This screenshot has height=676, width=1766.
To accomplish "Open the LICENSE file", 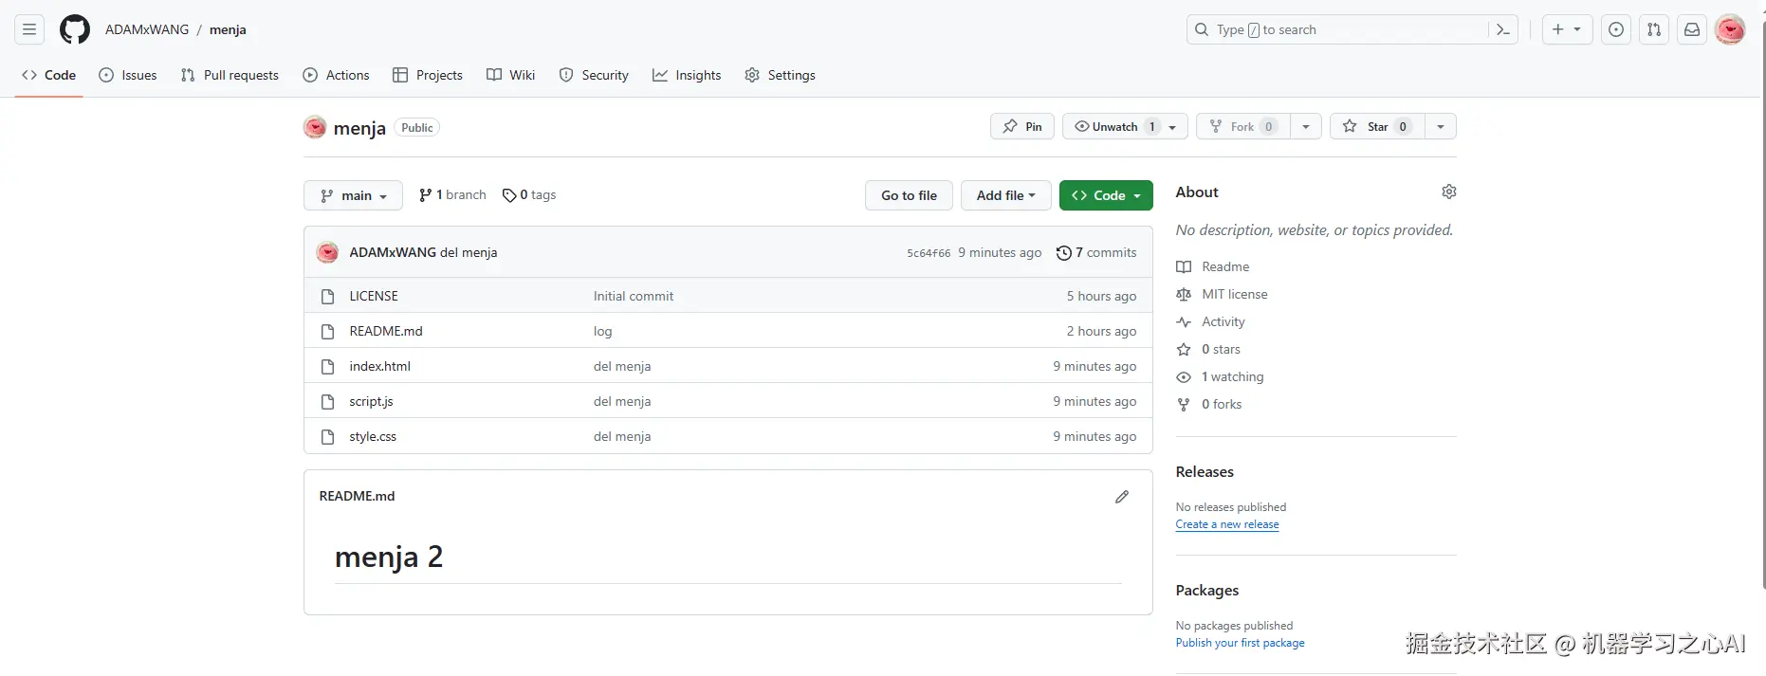I will (x=374, y=296).
